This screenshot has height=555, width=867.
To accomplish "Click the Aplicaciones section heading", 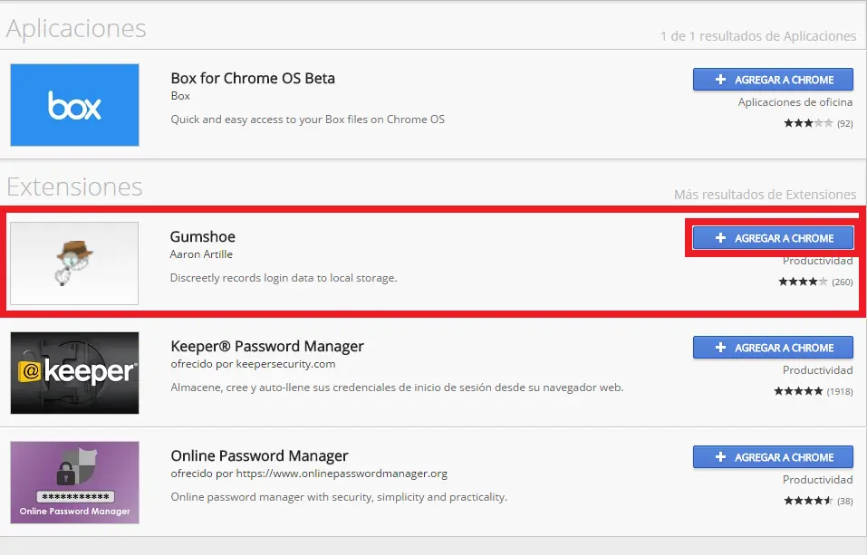I will (76, 29).
